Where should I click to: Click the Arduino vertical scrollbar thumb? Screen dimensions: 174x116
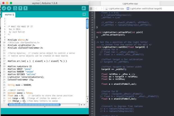[x=87, y=24]
